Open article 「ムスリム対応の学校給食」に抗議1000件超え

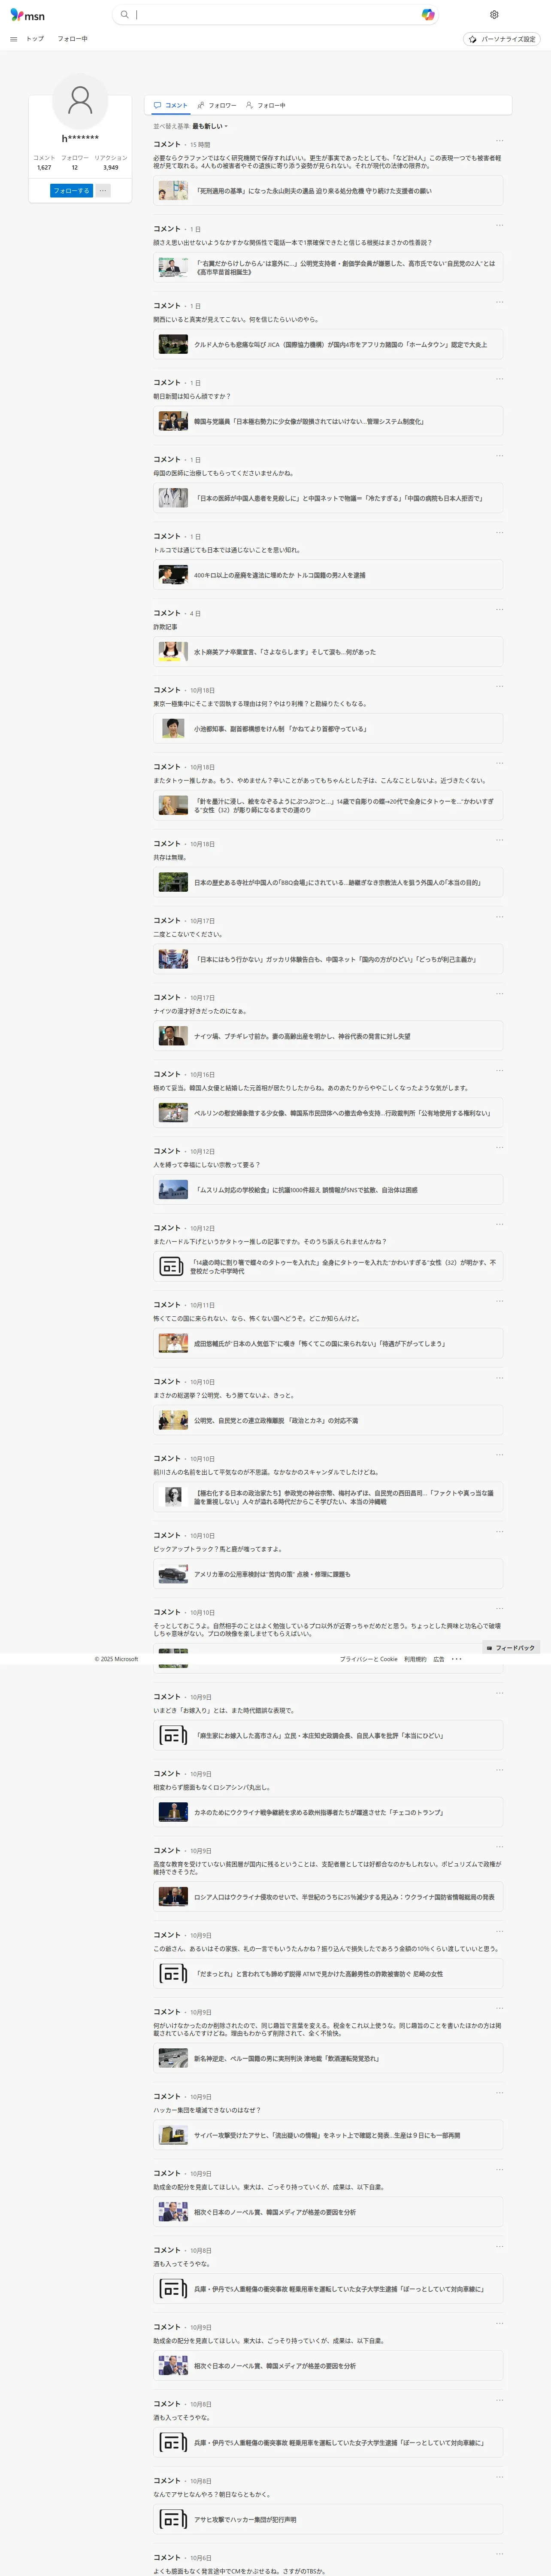pos(328,1190)
